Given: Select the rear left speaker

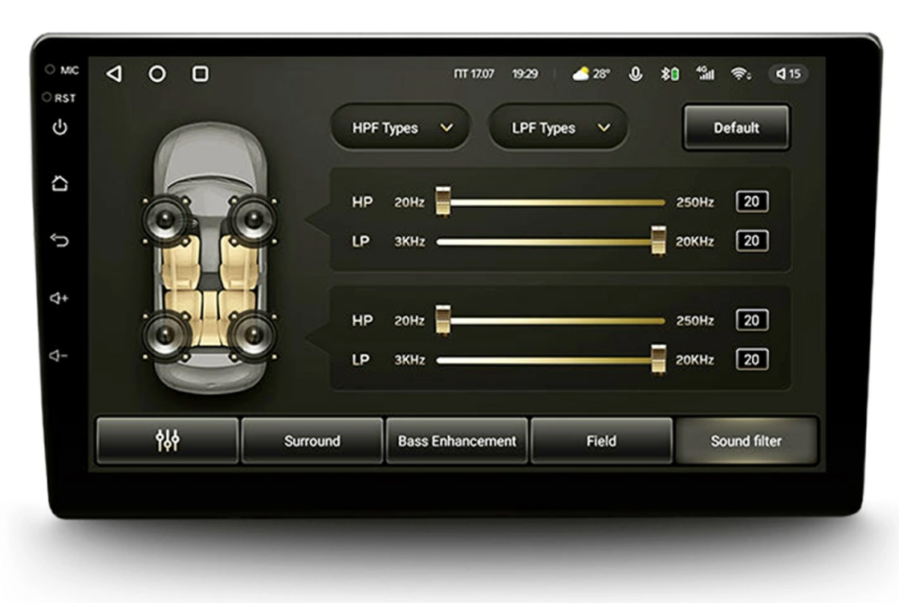Looking at the screenshot, I should (165, 336).
